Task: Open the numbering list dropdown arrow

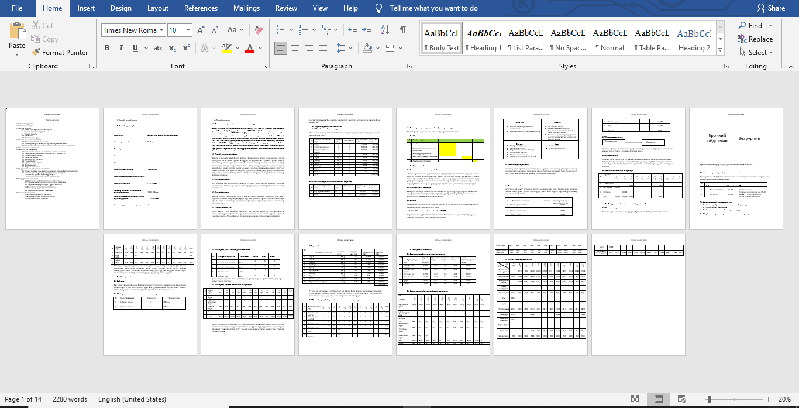Action: click(314, 30)
